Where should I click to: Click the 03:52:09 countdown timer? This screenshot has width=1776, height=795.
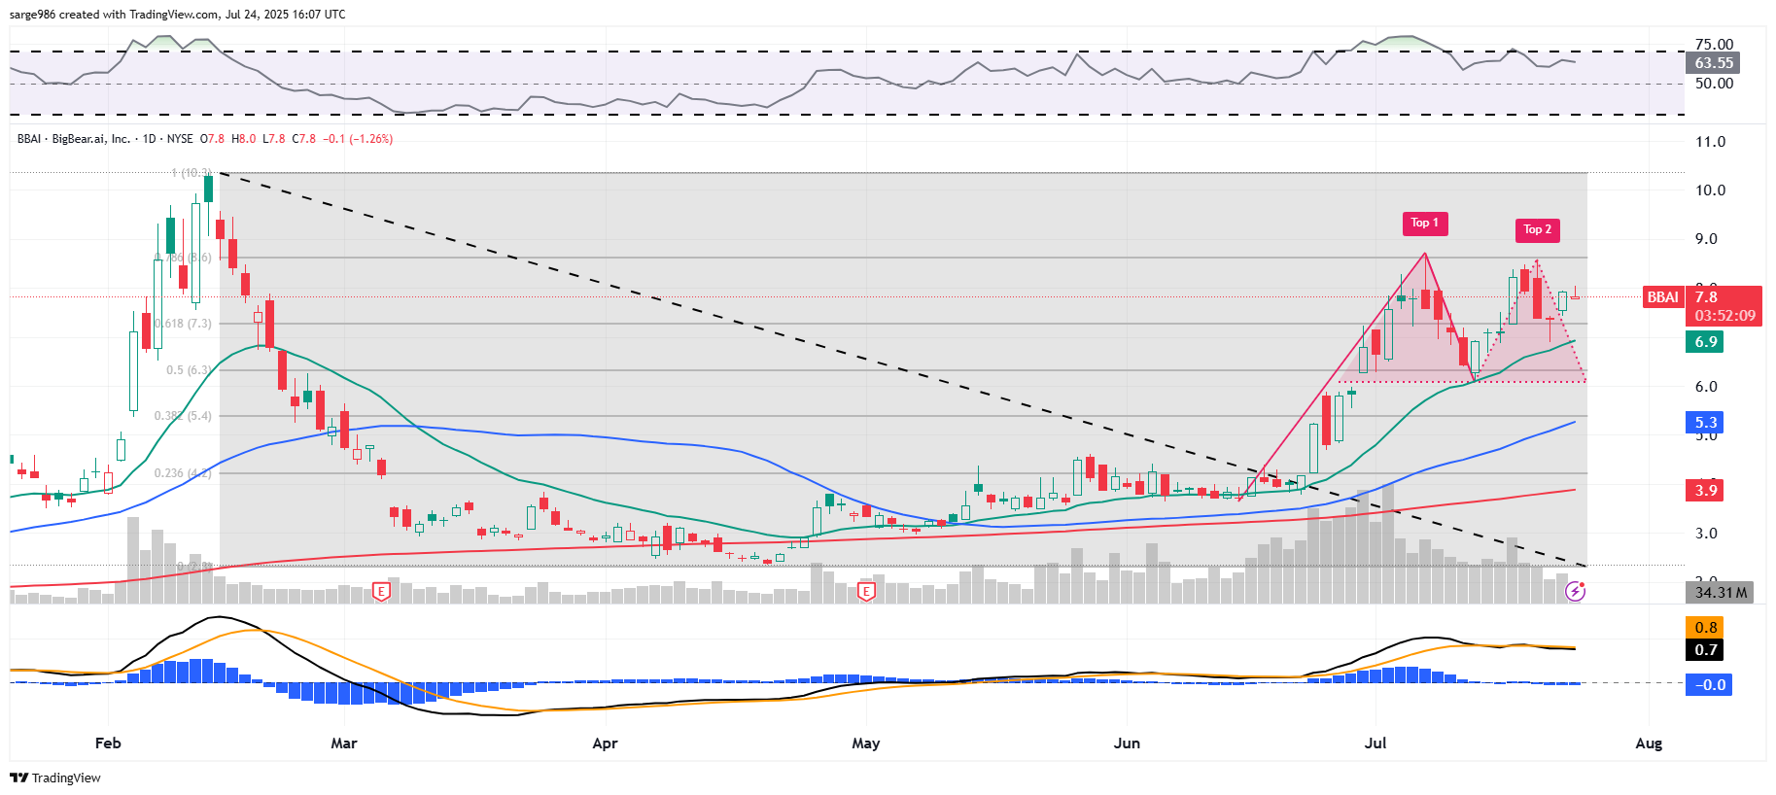point(1724,316)
